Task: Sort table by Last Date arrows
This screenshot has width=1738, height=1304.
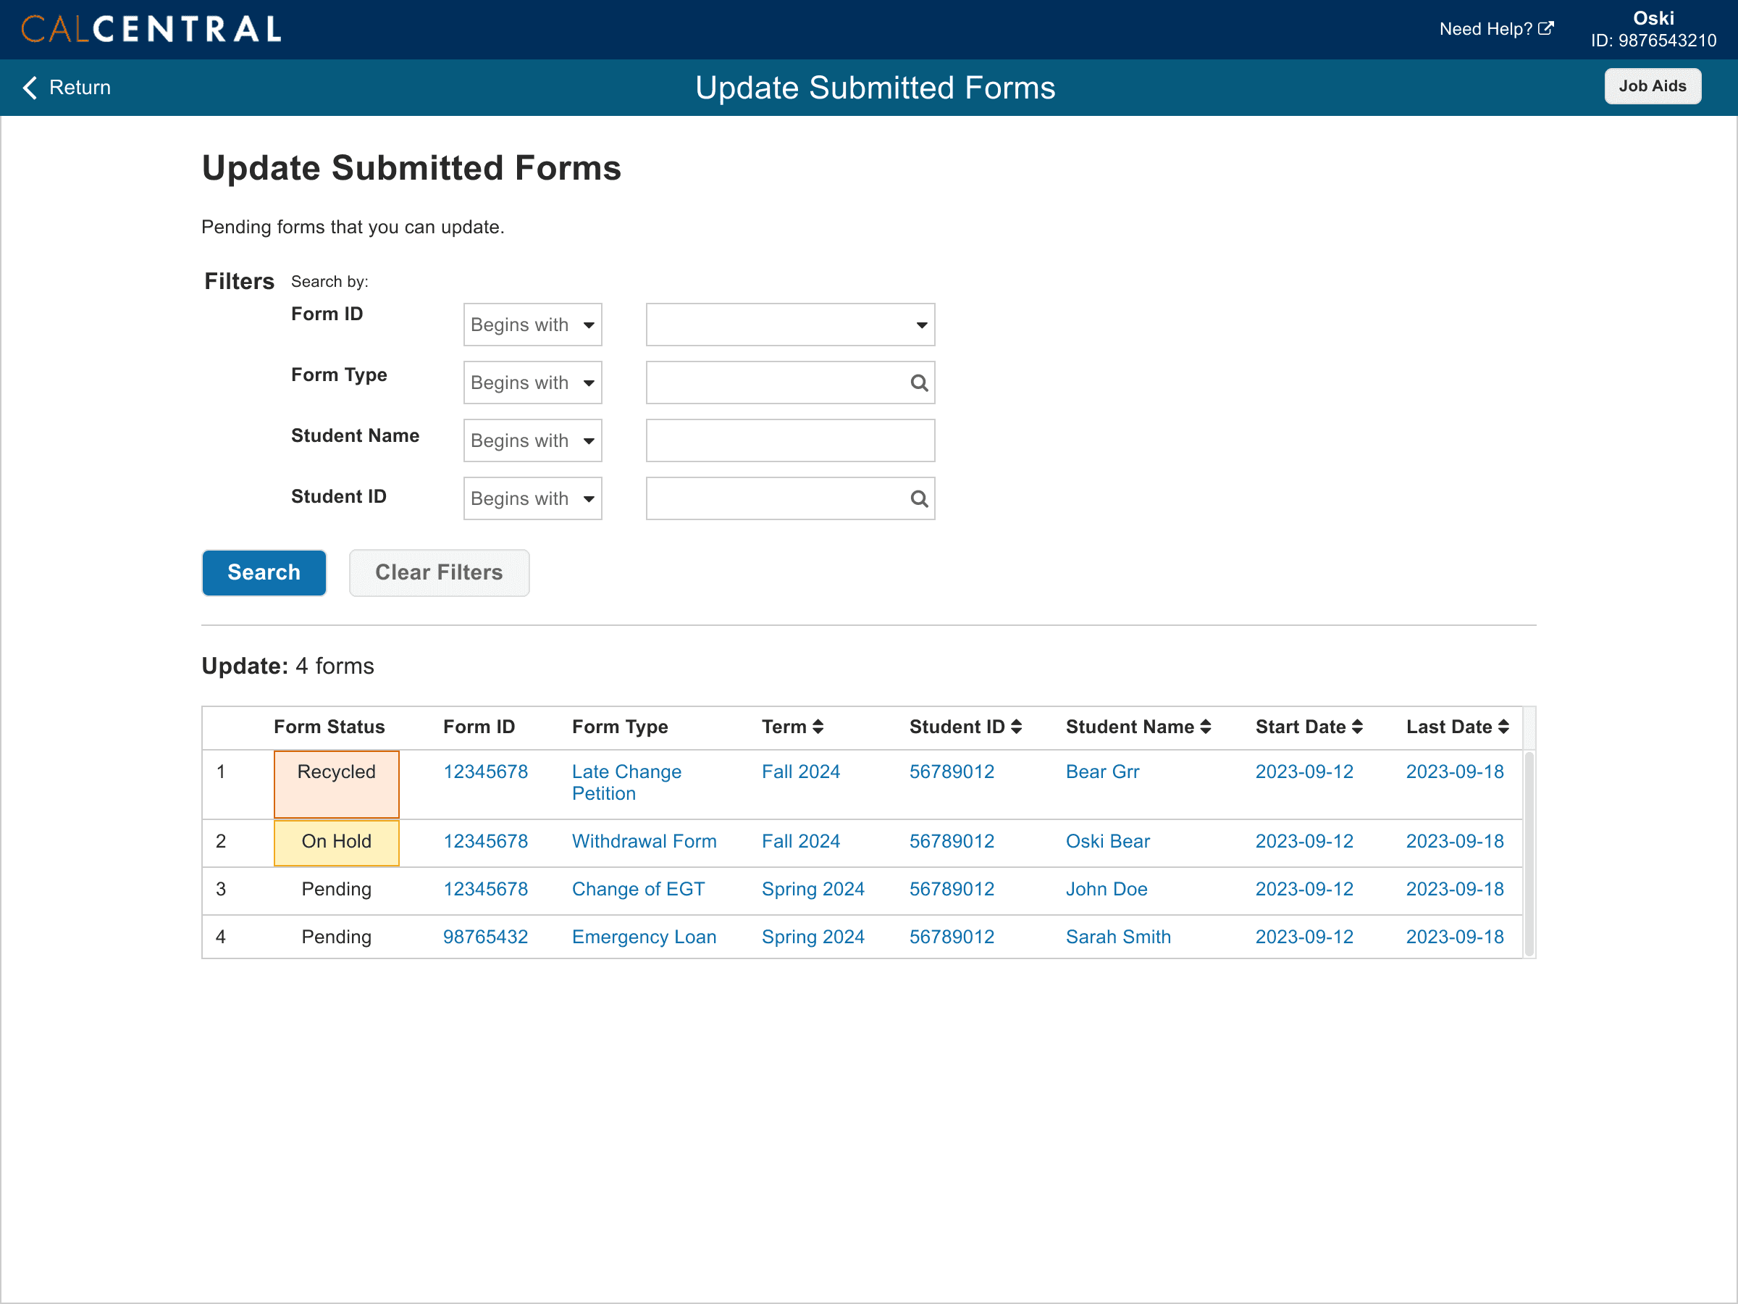Action: click(x=1503, y=727)
